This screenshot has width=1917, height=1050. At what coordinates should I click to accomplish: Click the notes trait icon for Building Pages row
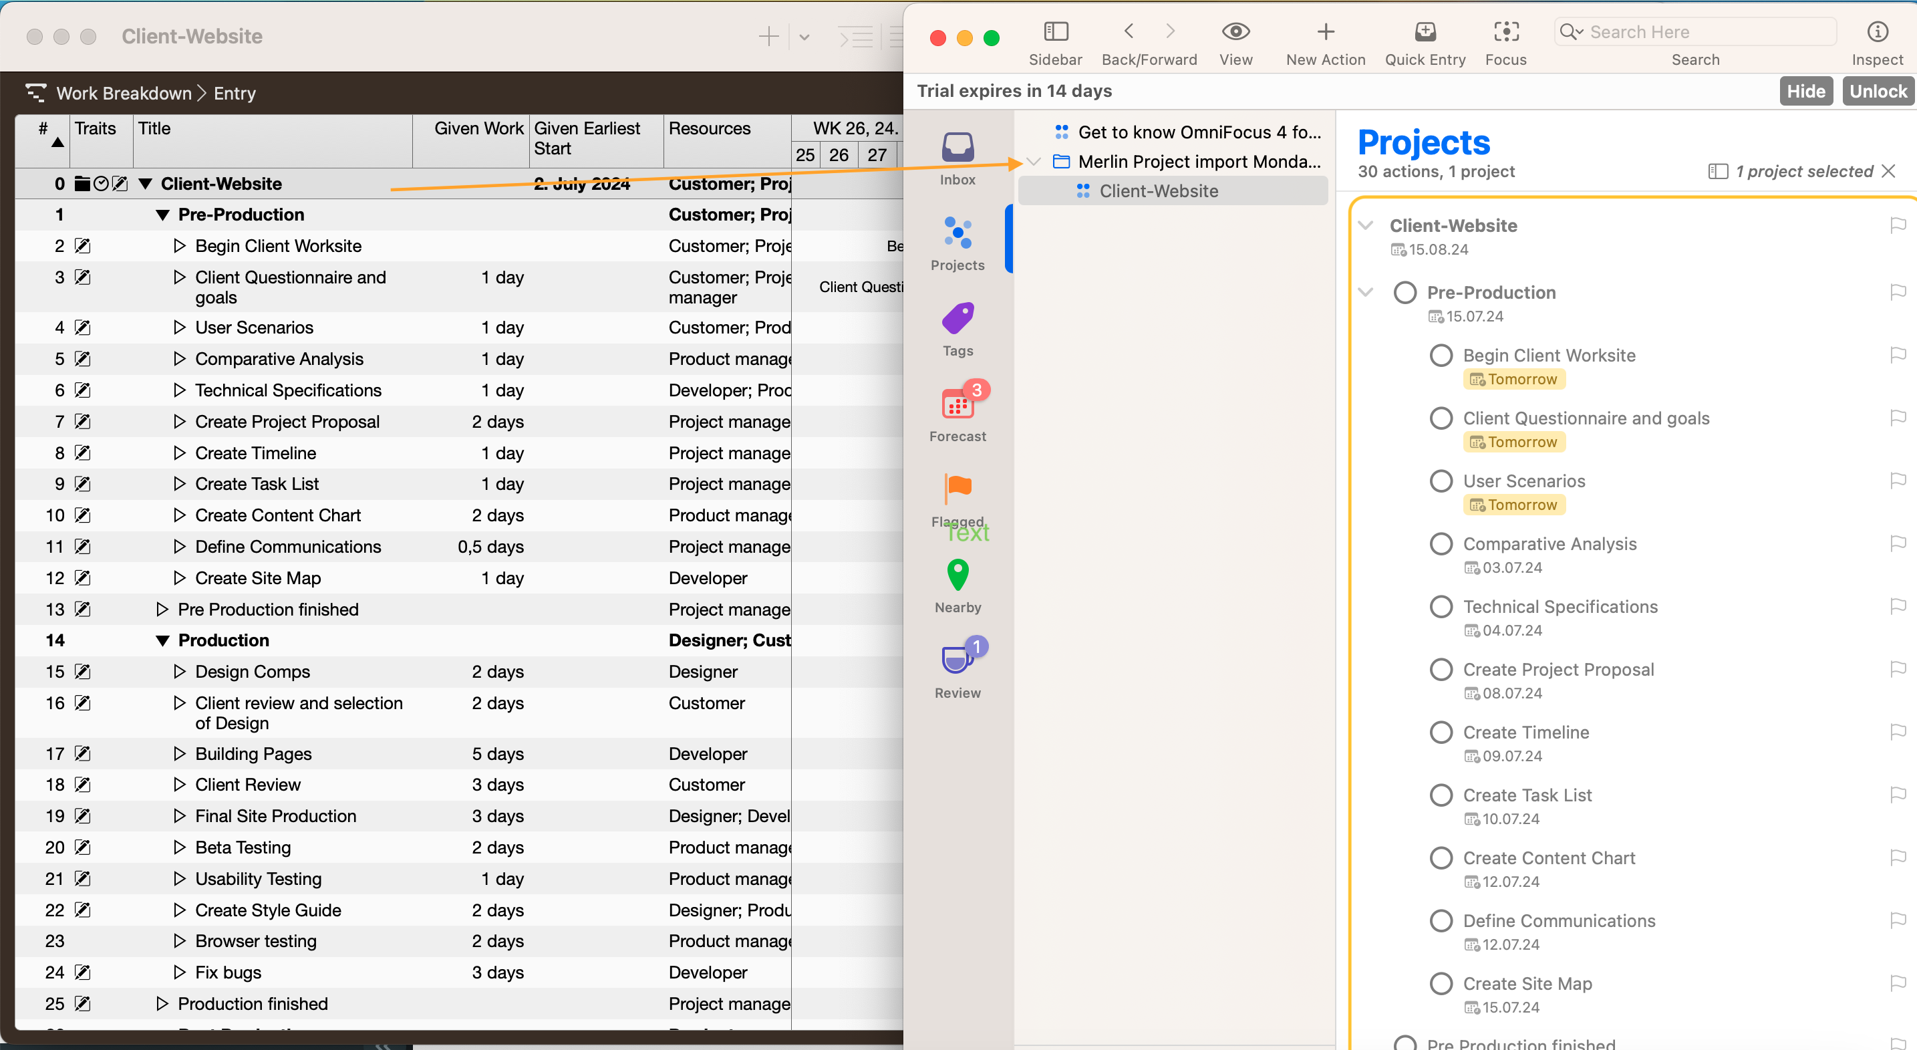tap(83, 753)
